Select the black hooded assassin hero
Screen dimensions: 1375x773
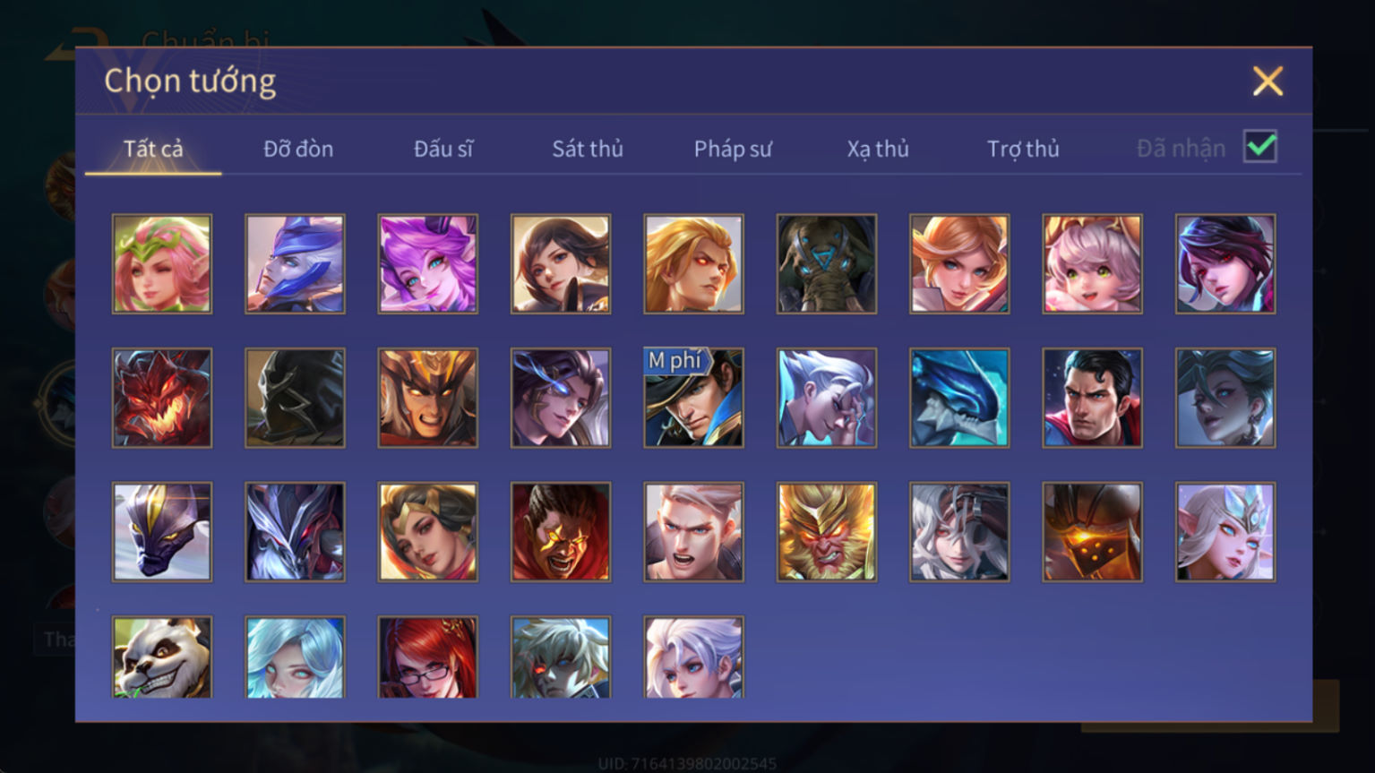tap(295, 398)
